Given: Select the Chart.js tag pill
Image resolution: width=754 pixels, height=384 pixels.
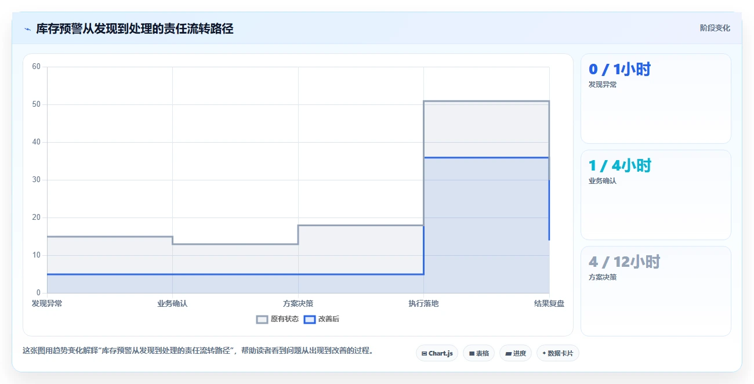Looking at the screenshot, I should coord(437,353).
